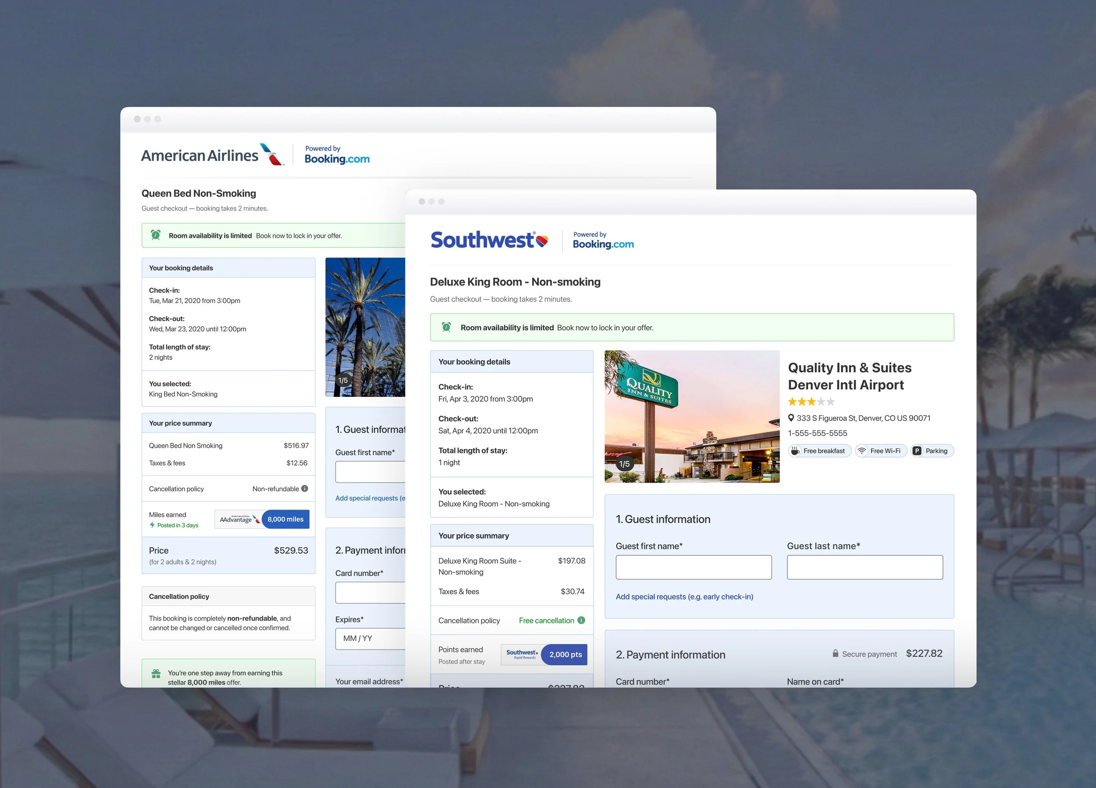
Task: Click Southwest Guest first name input field
Action: click(x=694, y=567)
